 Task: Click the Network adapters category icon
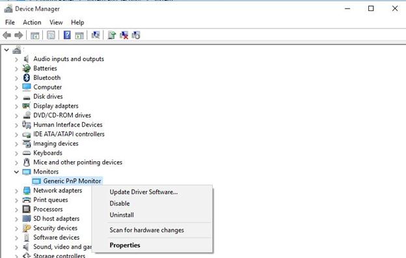click(27, 190)
